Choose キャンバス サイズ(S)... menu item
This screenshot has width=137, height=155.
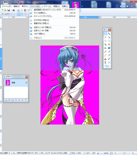(54, 16)
